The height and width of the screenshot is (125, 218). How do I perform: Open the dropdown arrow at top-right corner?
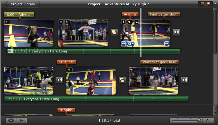click(x=215, y=4)
